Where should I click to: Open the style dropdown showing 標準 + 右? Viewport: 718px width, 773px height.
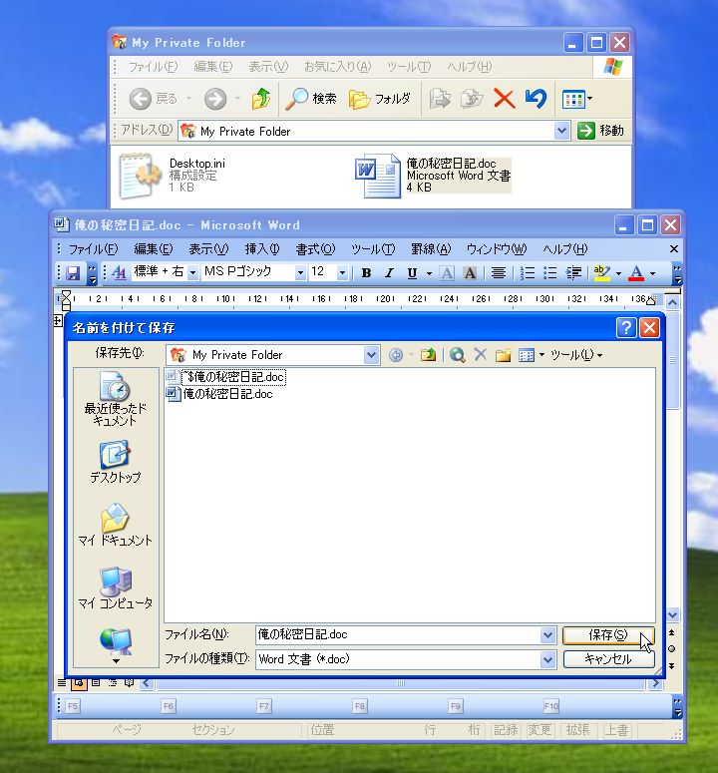pyautogui.click(x=192, y=272)
